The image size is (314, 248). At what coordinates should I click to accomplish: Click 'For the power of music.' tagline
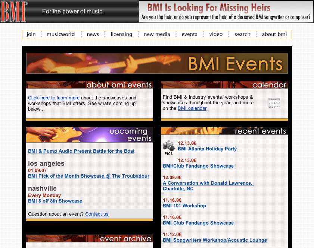point(73,12)
